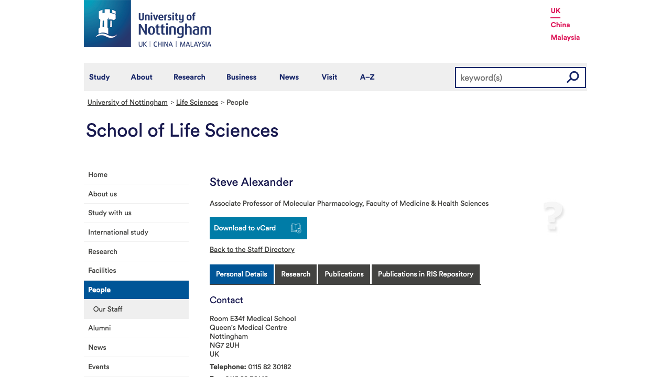Image resolution: width=671 pixels, height=377 pixels.
Task: Select the Publications in RIS Repository tab
Action: 425,274
